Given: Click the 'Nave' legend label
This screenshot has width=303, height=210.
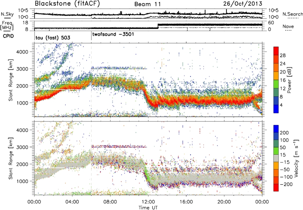Looking at the screenshot, I should coord(288,26).
